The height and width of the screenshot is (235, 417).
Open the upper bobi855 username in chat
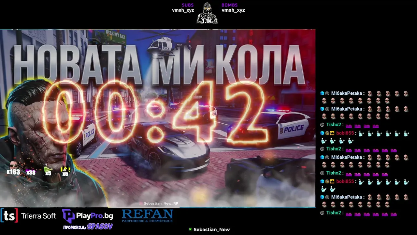tap(345, 133)
